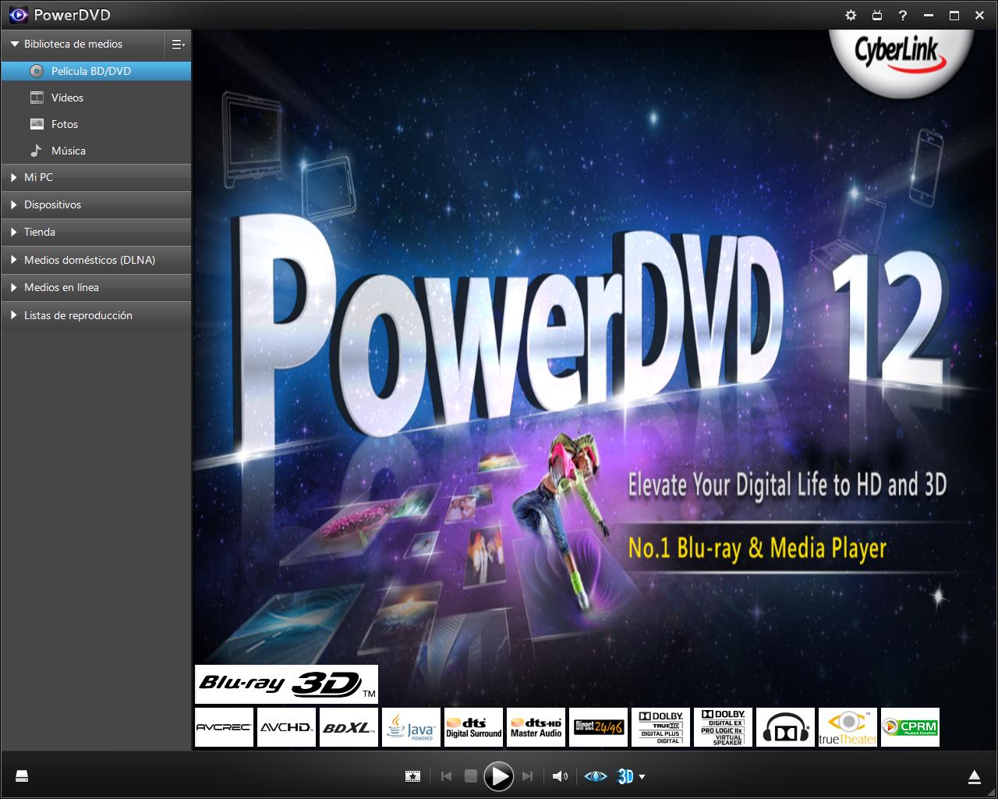This screenshot has width=998, height=799.
Task: Click the Direct 24/96 logo
Action: pyautogui.click(x=598, y=727)
